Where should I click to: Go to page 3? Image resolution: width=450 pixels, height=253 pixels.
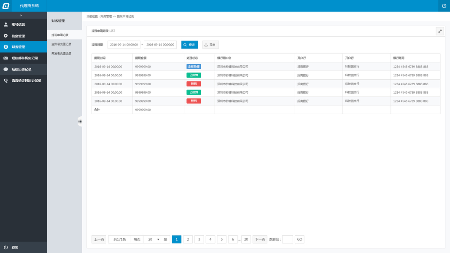pos(199,239)
